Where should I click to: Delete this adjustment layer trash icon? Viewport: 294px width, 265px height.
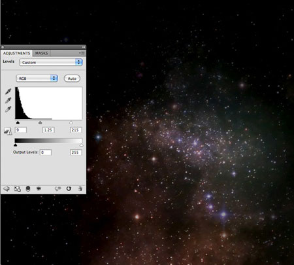pos(80,188)
